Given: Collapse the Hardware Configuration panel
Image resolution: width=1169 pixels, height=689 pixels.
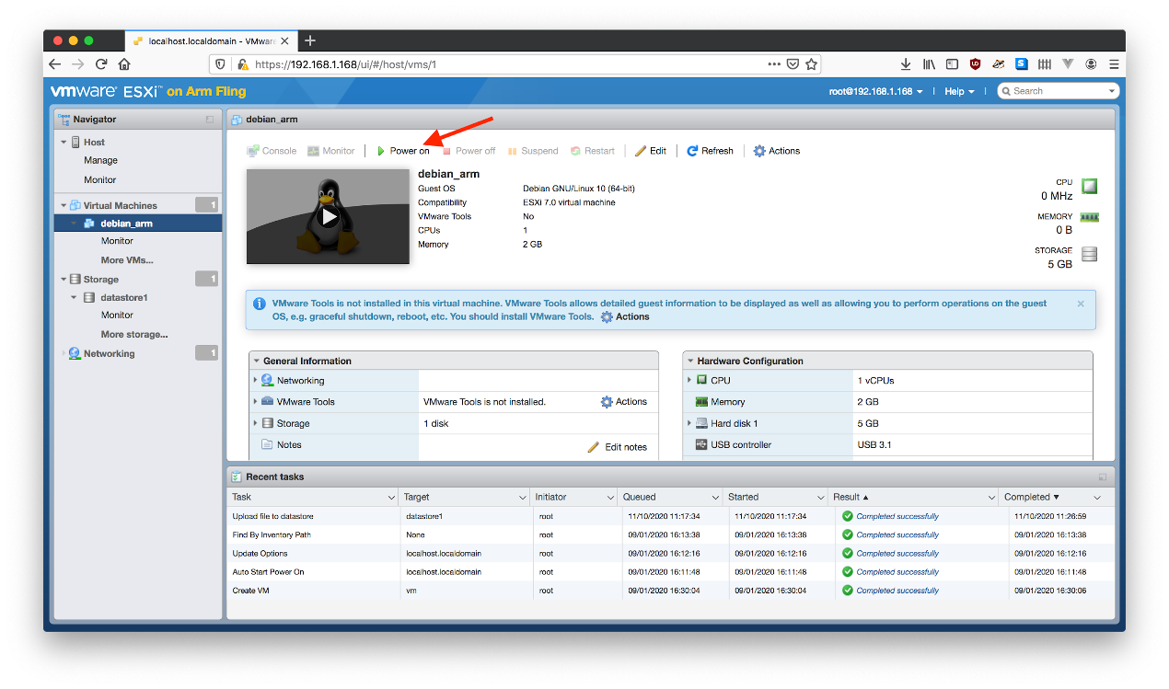Looking at the screenshot, I should 690,361.
